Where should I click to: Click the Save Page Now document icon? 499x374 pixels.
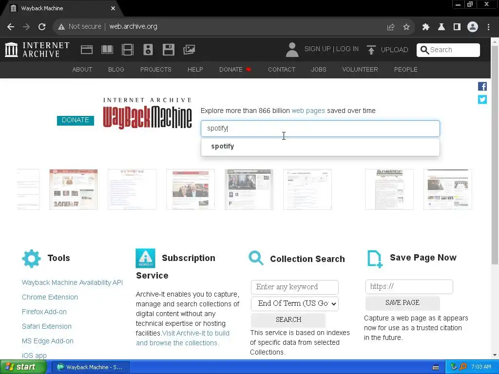(x=375, y=259)
